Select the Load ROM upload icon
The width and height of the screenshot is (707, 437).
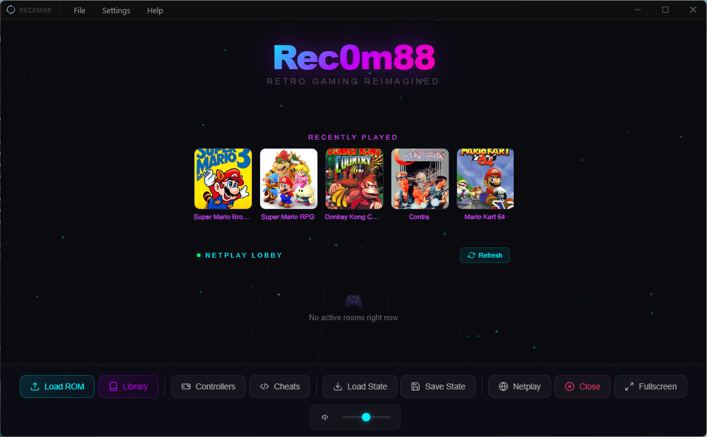35,386
